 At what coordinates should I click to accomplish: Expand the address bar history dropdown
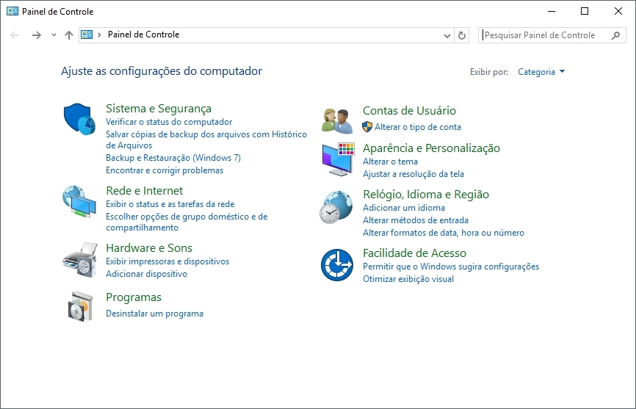point(447,36)
